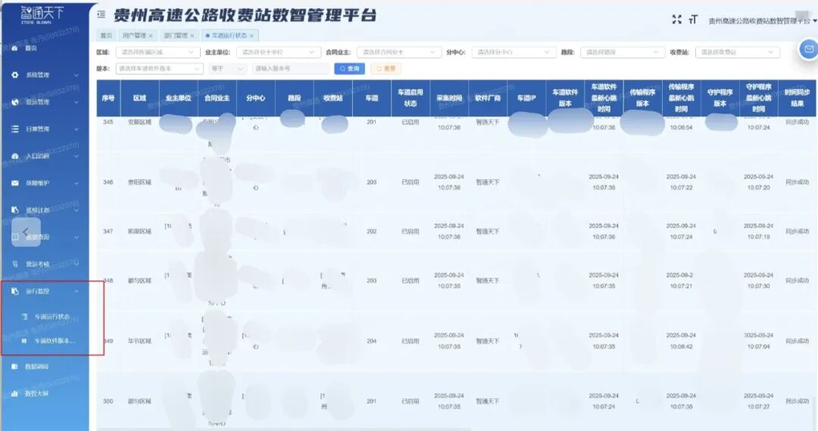The height and width of the screenshot is (431, 818).
Task: Click the 重置 reset button
Action: pos(386,69)
